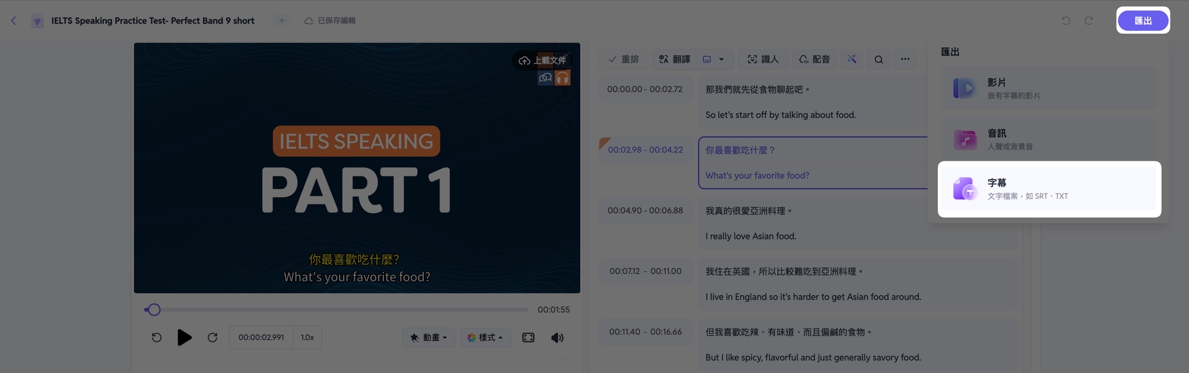Add new tab with plus icon

[x=282, y=20]
